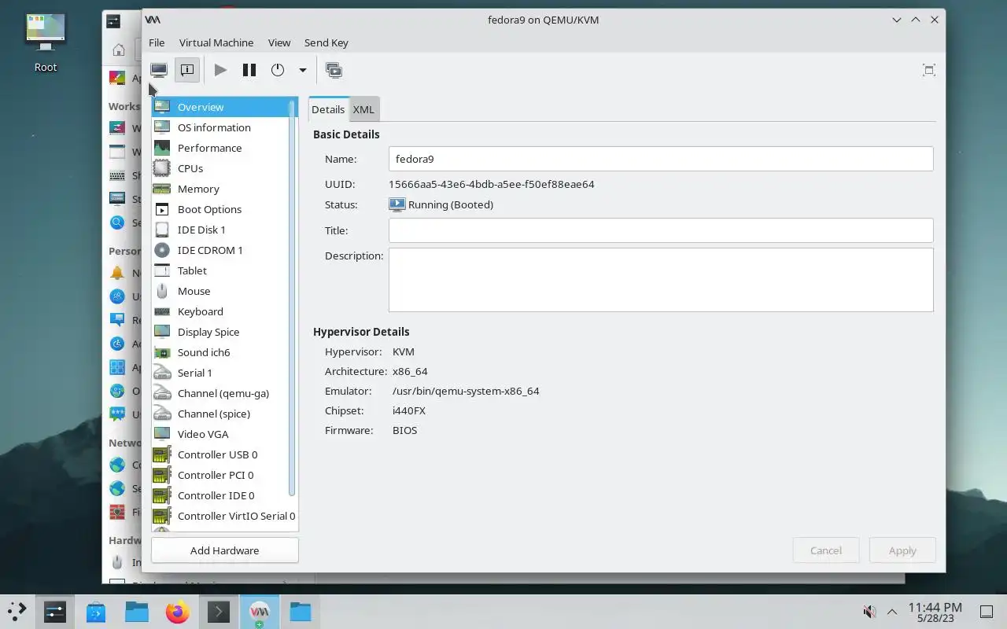This screenshot has width=1007, height=629.
Task: Click the Name input field
Action: (x=661, y=159)
